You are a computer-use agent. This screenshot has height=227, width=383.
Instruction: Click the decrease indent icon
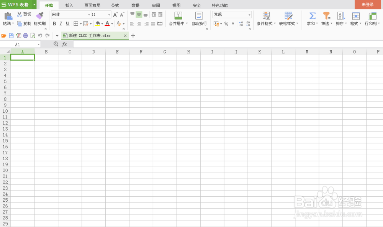point(154,15)
